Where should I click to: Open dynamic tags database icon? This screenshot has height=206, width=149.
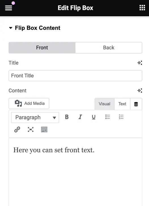(136, 104)
